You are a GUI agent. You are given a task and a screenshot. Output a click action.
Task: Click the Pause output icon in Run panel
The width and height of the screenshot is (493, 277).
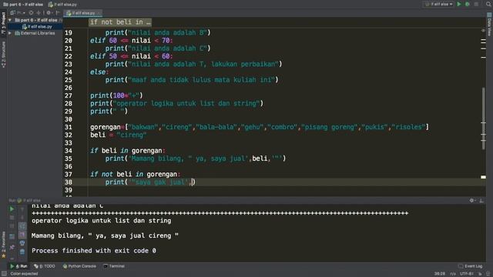tap(12, 225)
